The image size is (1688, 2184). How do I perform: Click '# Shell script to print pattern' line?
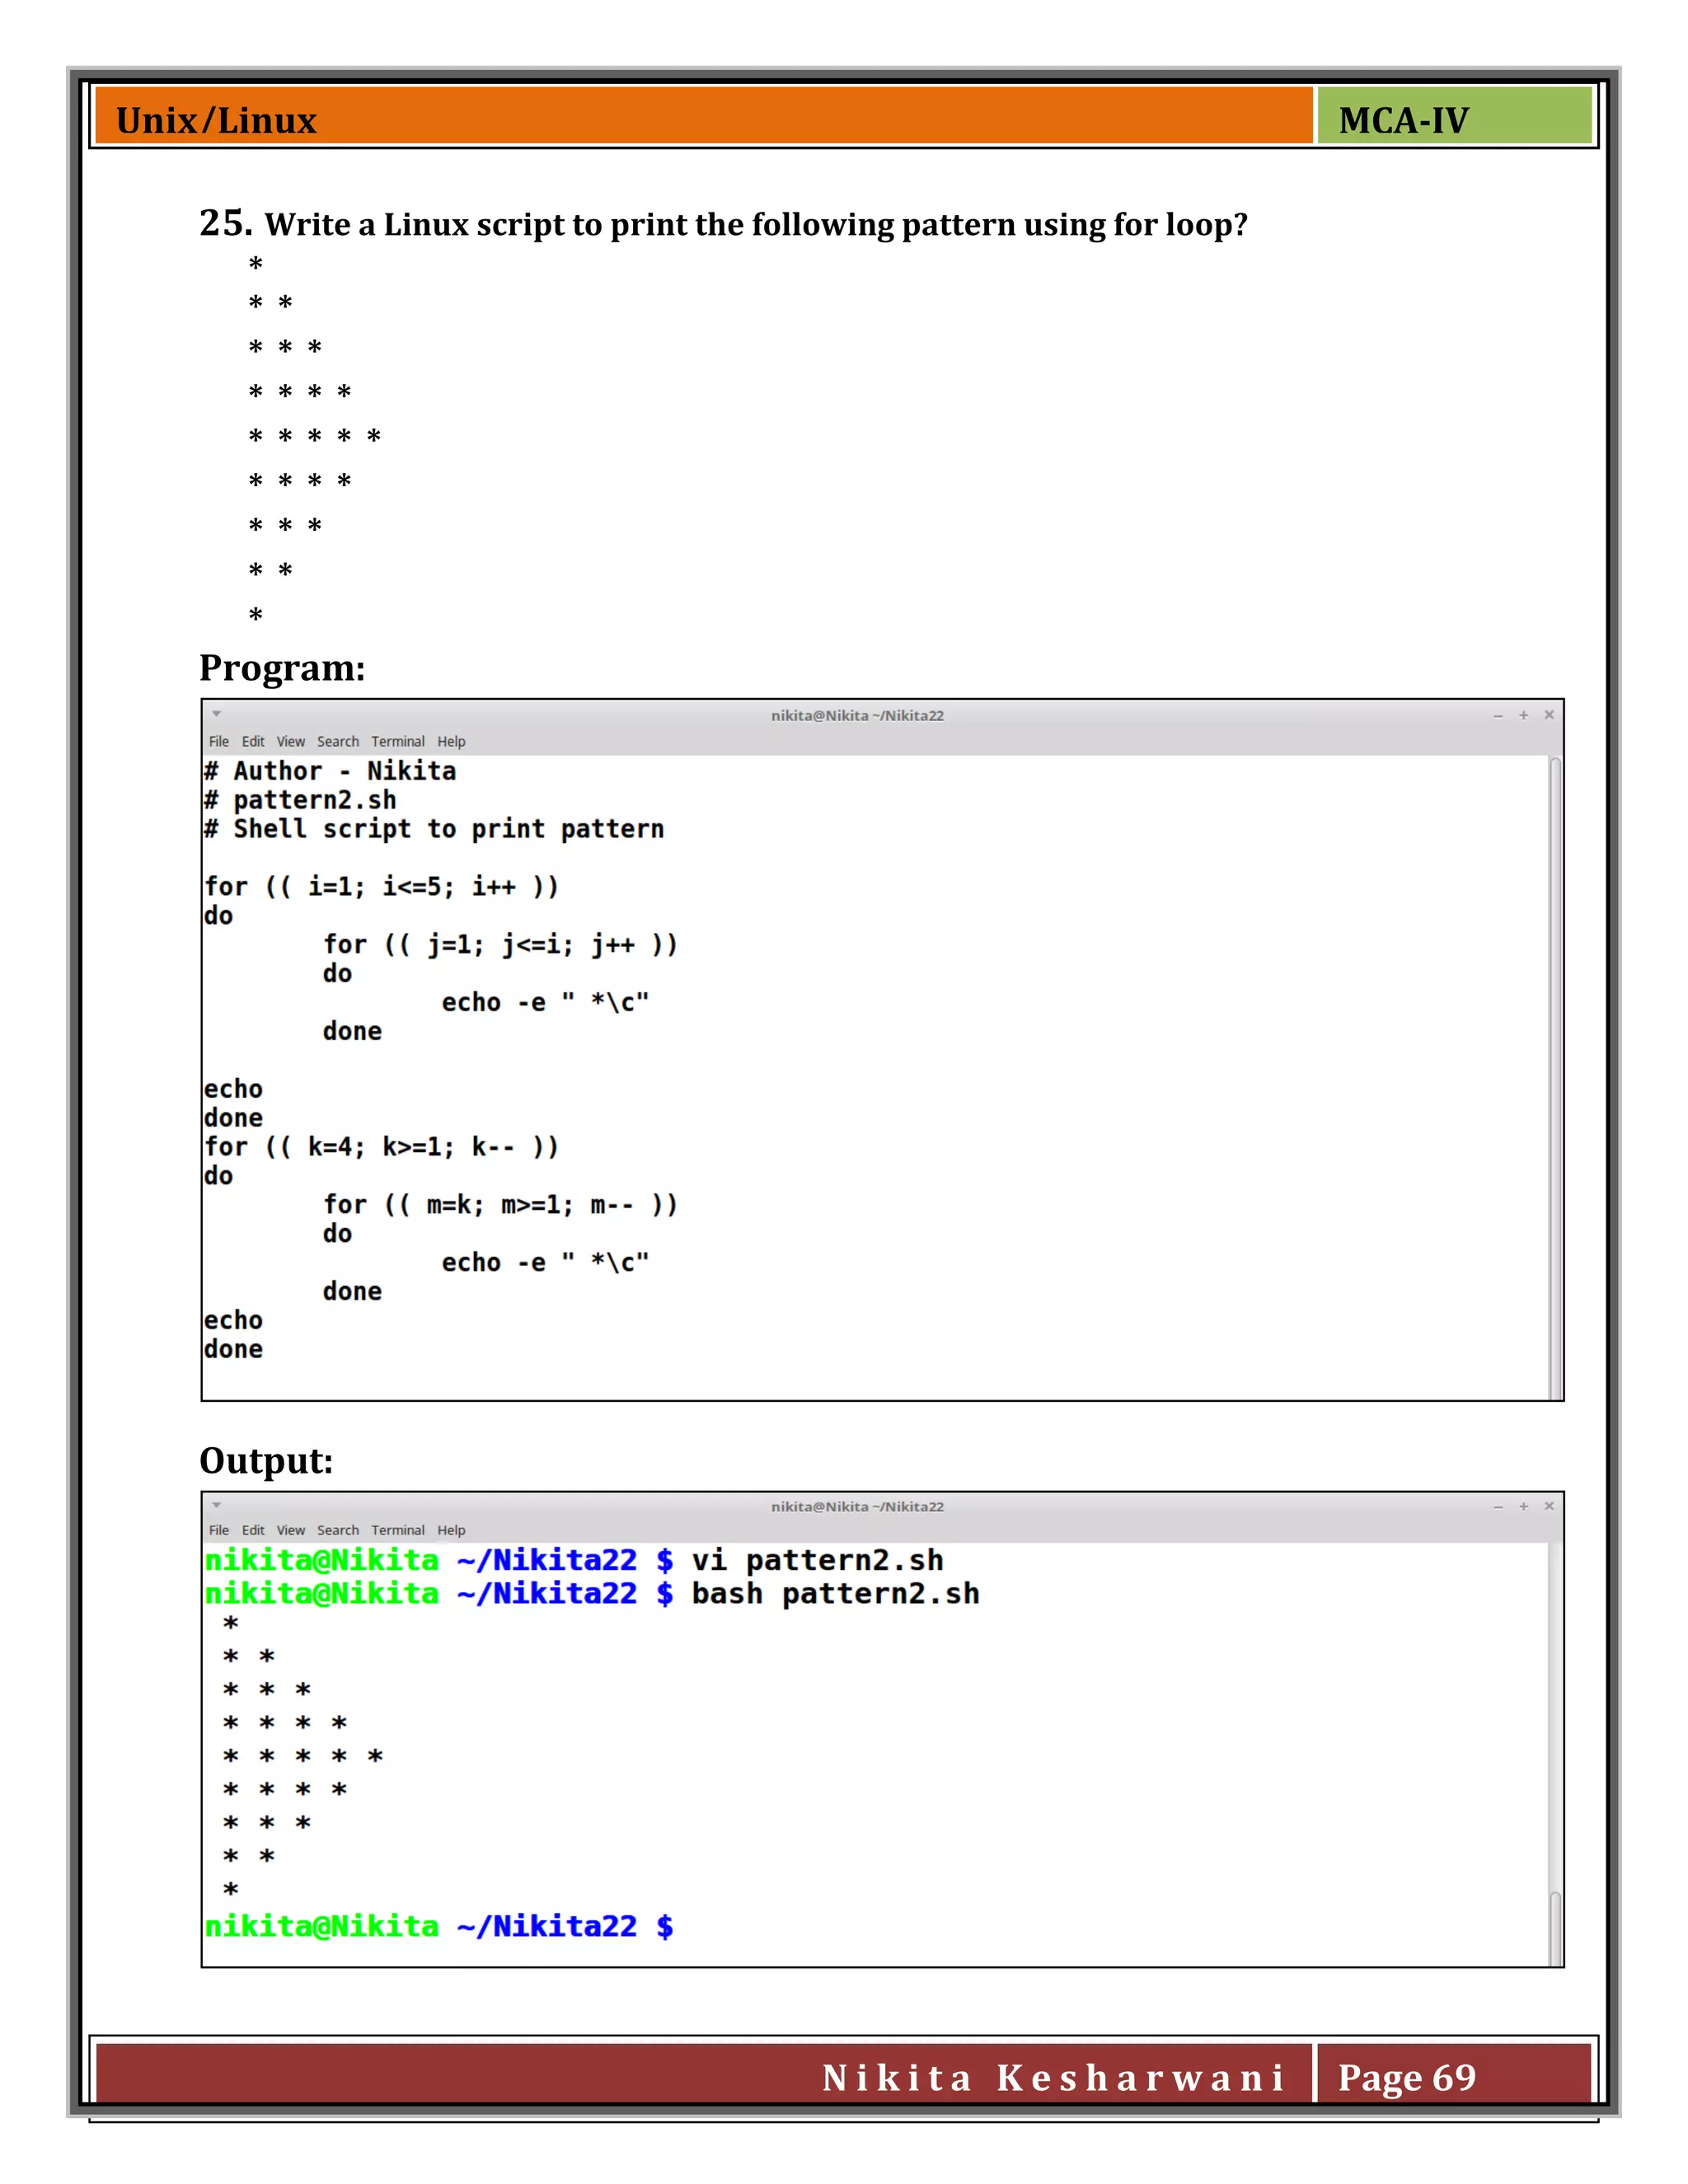click(x=434, y=829)
